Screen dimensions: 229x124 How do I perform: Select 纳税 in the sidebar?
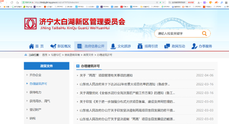point(32,118)
